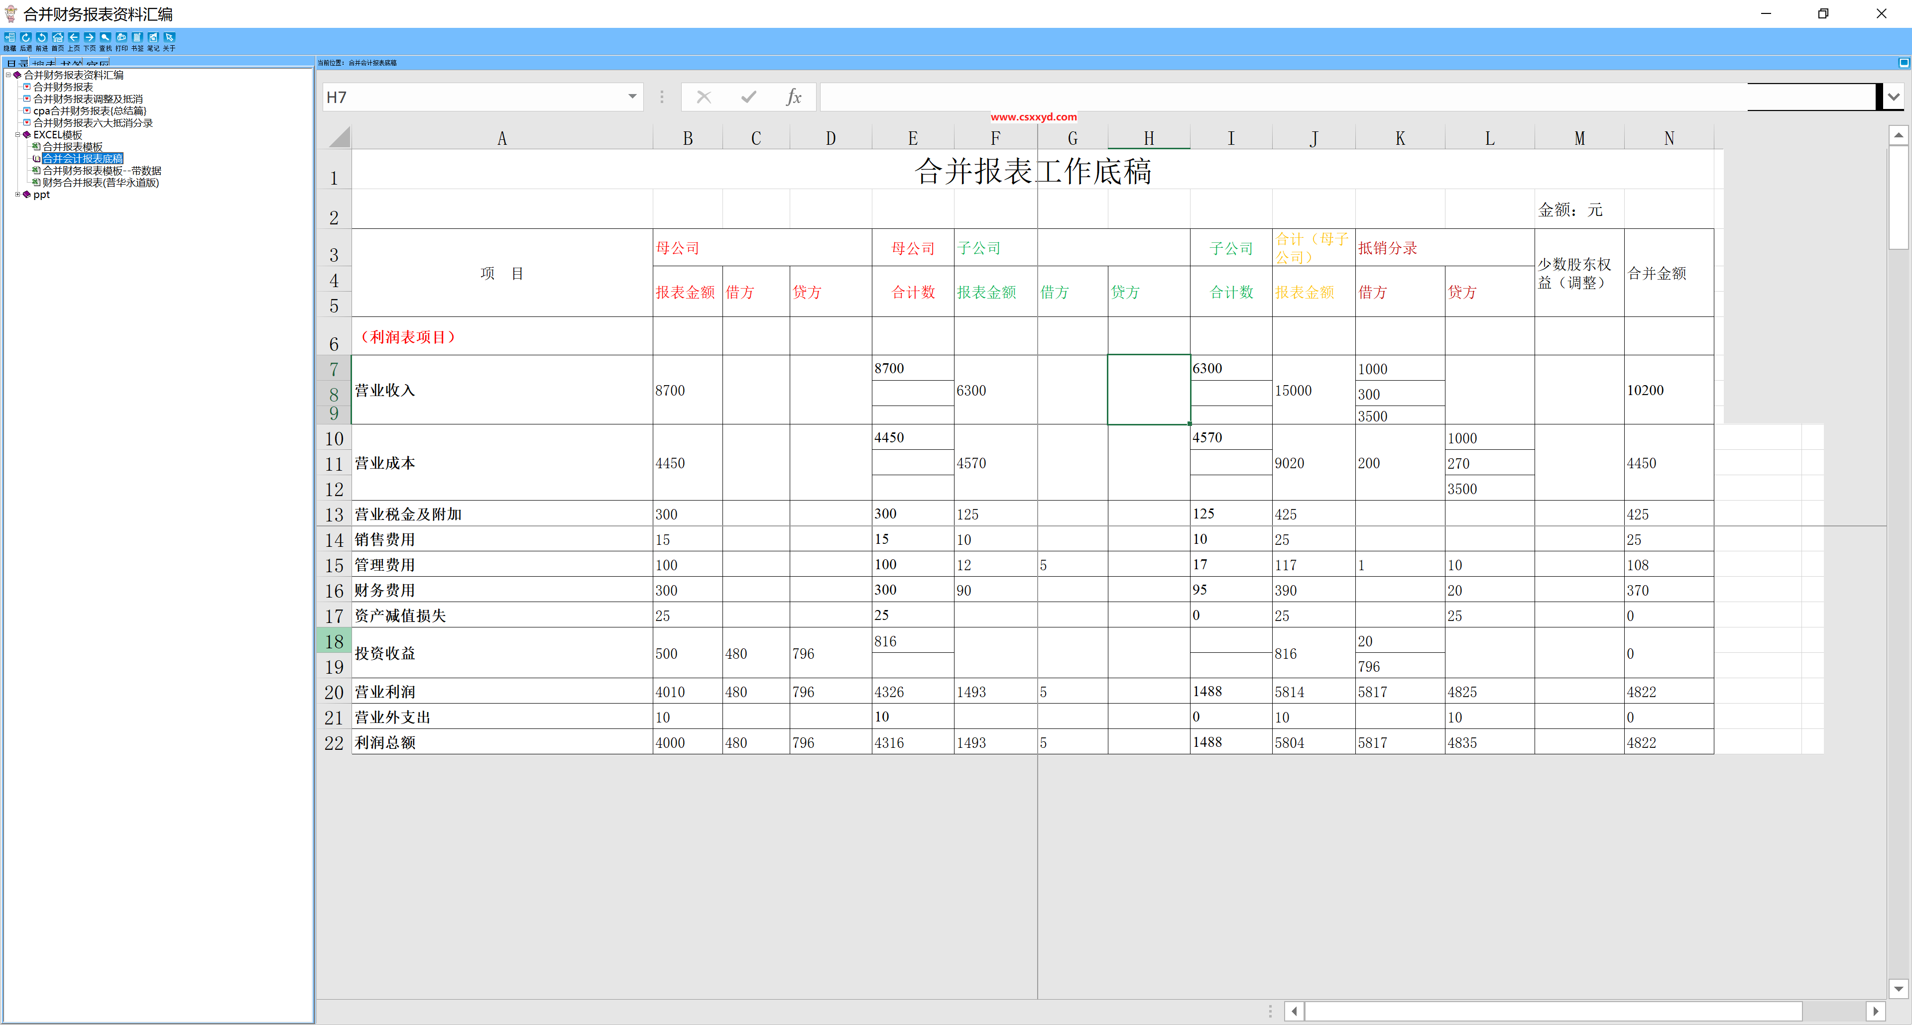
Task: Click the horizontal scrollbar thumb
Action: pos(1553,1011)
